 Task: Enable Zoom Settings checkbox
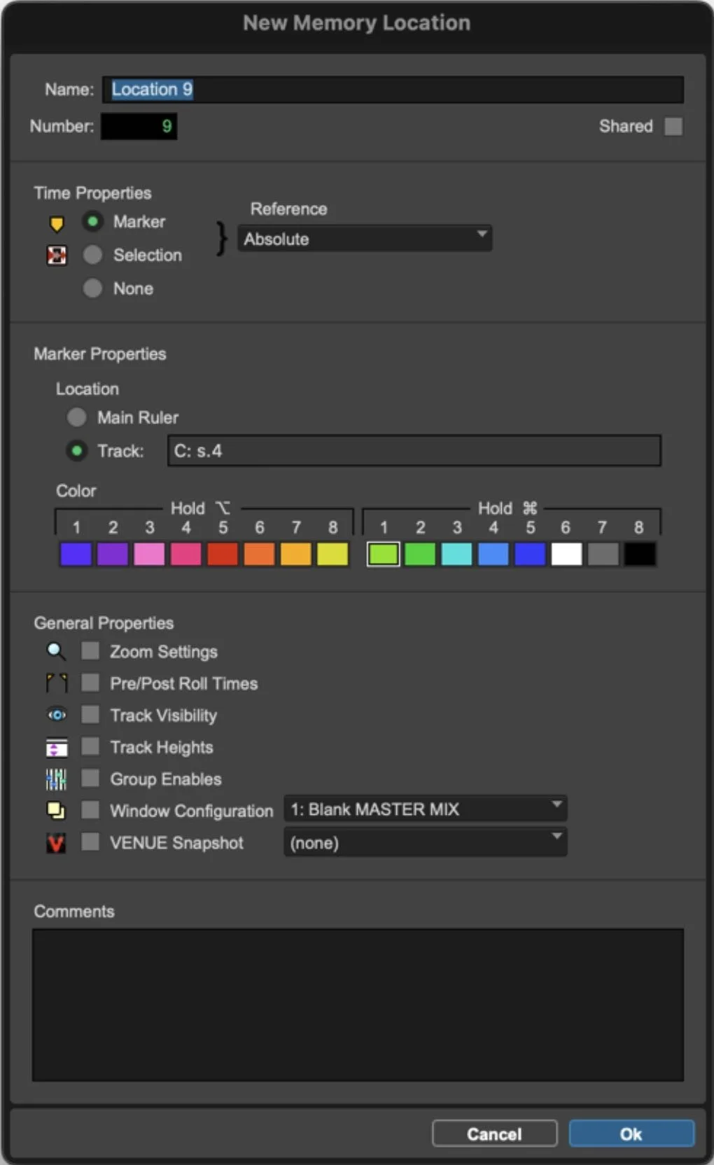coord(90,651)
